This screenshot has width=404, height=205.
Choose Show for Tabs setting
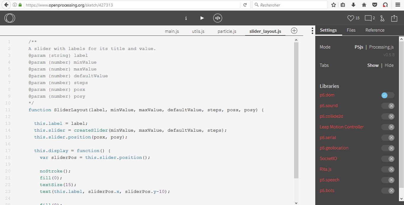(x=373, y=65)
